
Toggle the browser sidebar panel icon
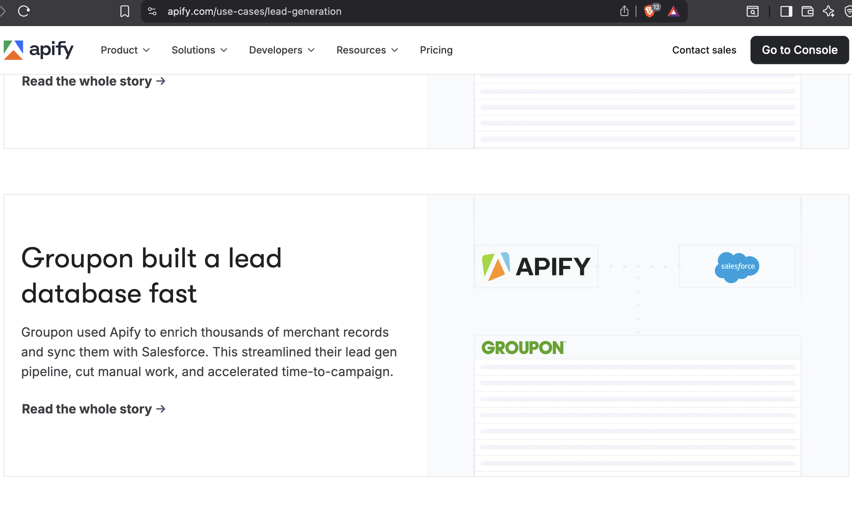[786, 12]
